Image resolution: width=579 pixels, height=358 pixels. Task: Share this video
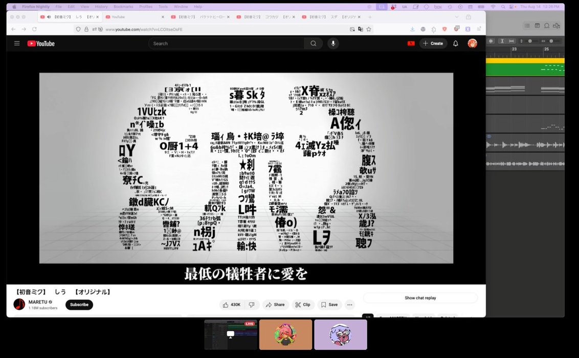[276, 305]
